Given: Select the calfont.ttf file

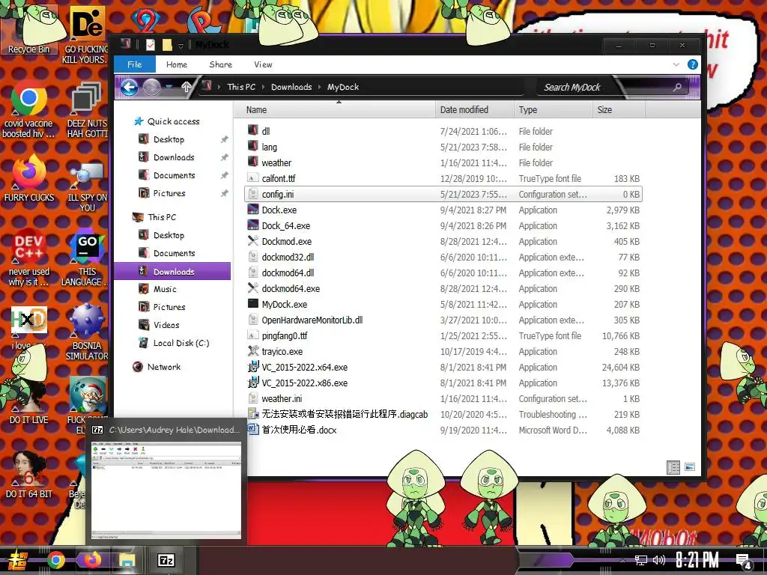Looking at the screenshot, I should 443,178.
